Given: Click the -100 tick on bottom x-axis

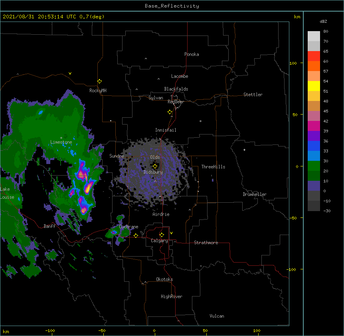Looking at the screenshot, I should (x=50, y=330).
